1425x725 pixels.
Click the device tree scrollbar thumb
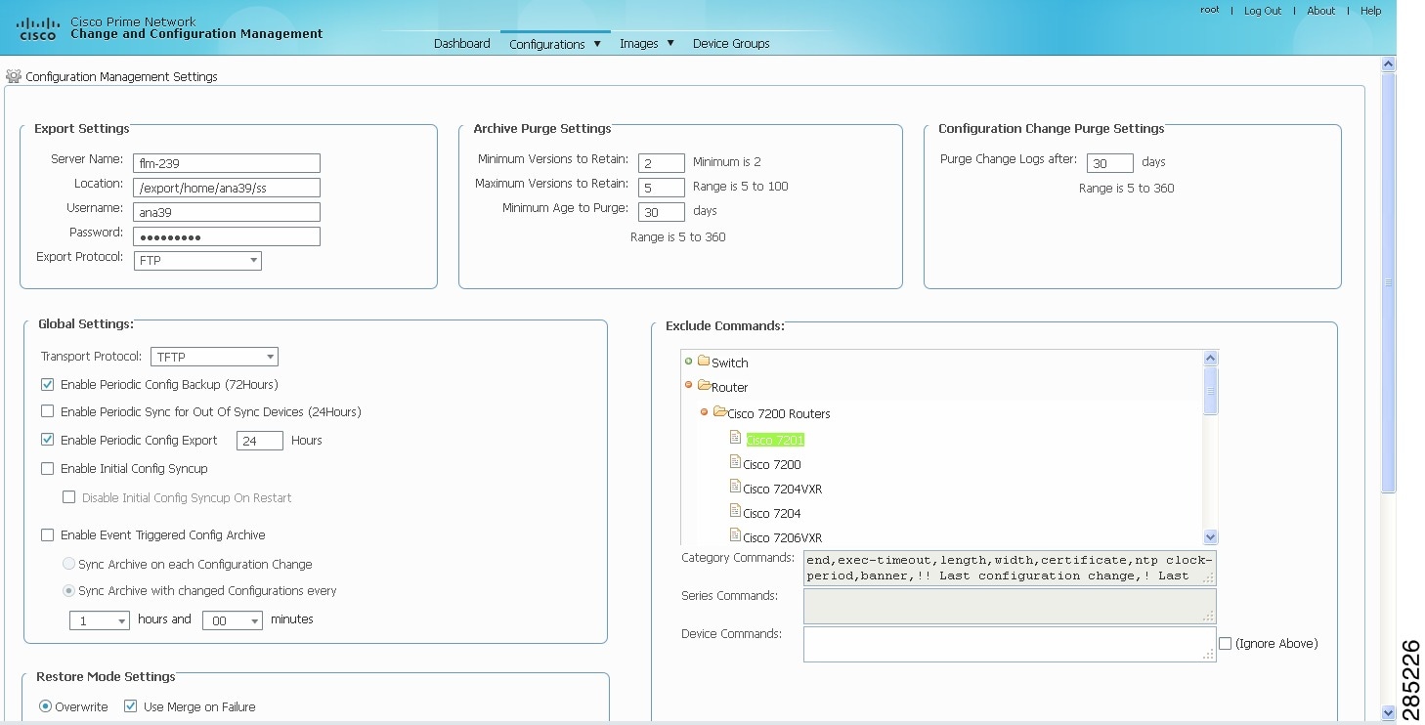1211,391
